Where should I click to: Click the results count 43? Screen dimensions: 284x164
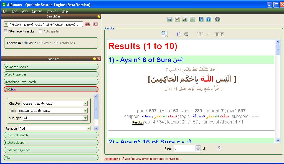(x=178, y=34)
